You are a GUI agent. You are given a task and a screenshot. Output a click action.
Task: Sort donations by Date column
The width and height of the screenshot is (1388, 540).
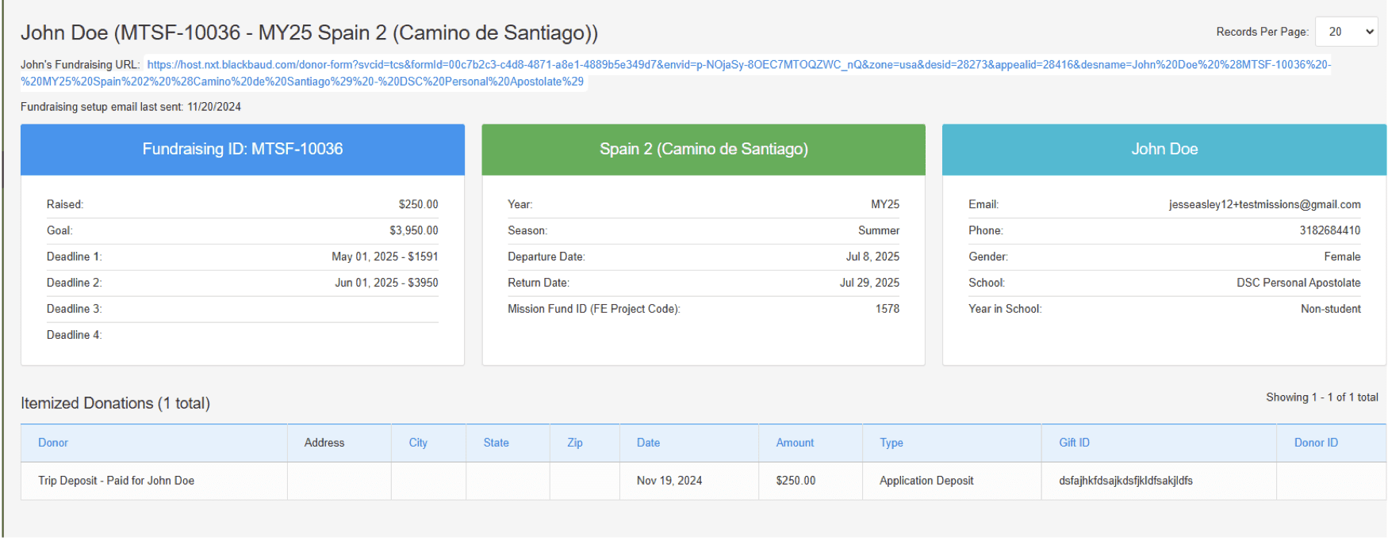(x=648, y=443)
